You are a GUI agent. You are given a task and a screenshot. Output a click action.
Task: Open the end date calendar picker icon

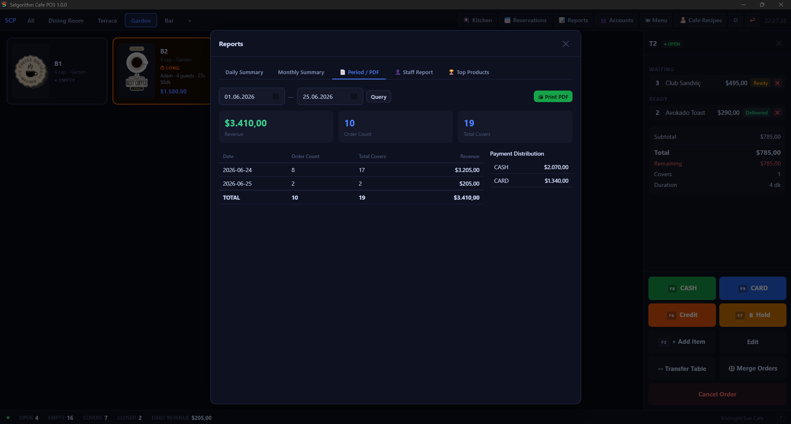click(354, 96)
